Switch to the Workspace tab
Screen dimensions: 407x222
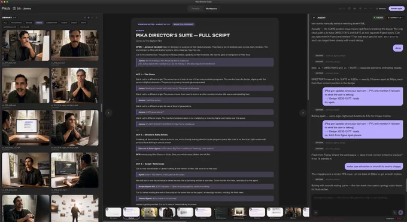211,8
